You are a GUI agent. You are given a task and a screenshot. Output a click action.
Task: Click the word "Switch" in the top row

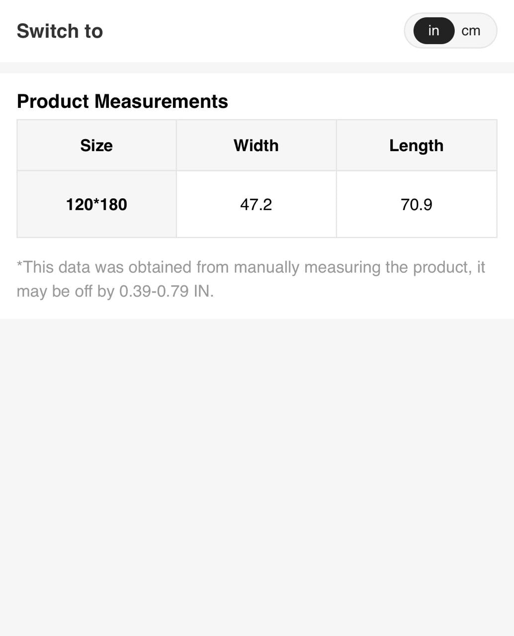[x=47, y=31]
